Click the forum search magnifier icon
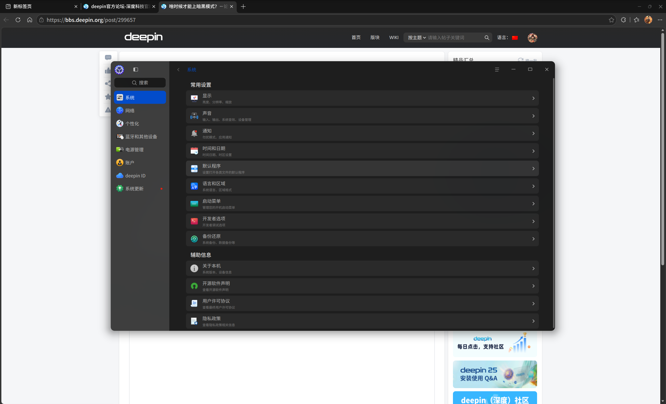The image size is (666, 404). point(487,37)
